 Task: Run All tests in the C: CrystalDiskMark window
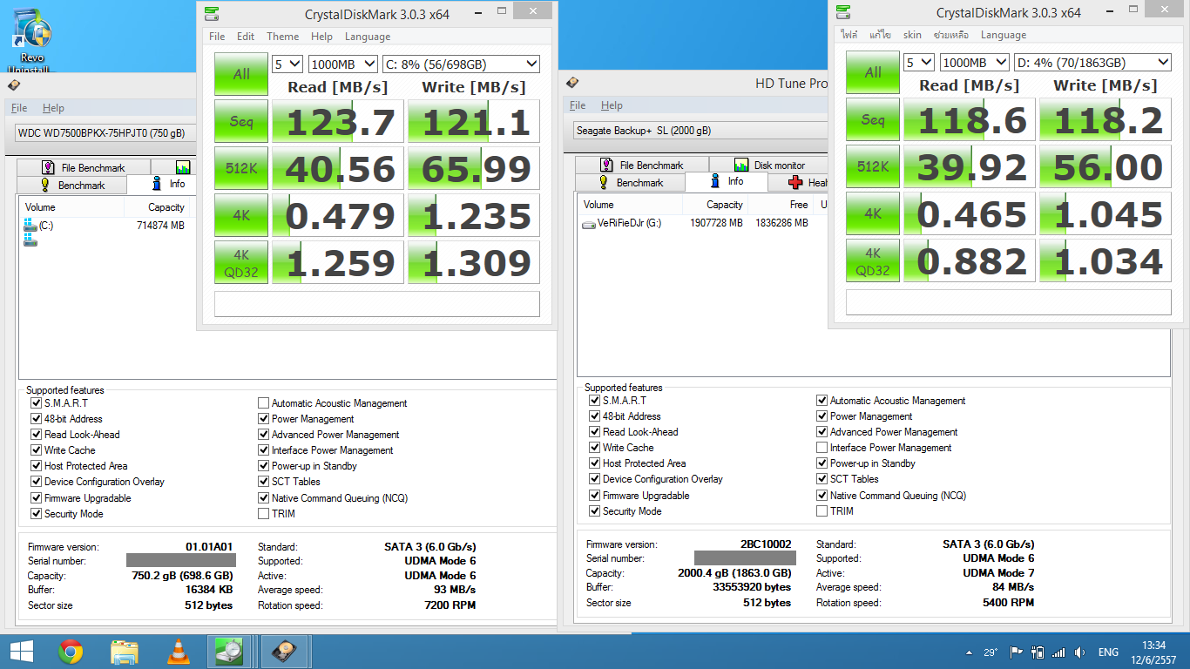pos(241,74)
